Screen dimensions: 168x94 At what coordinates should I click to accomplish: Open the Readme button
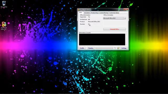91,48
